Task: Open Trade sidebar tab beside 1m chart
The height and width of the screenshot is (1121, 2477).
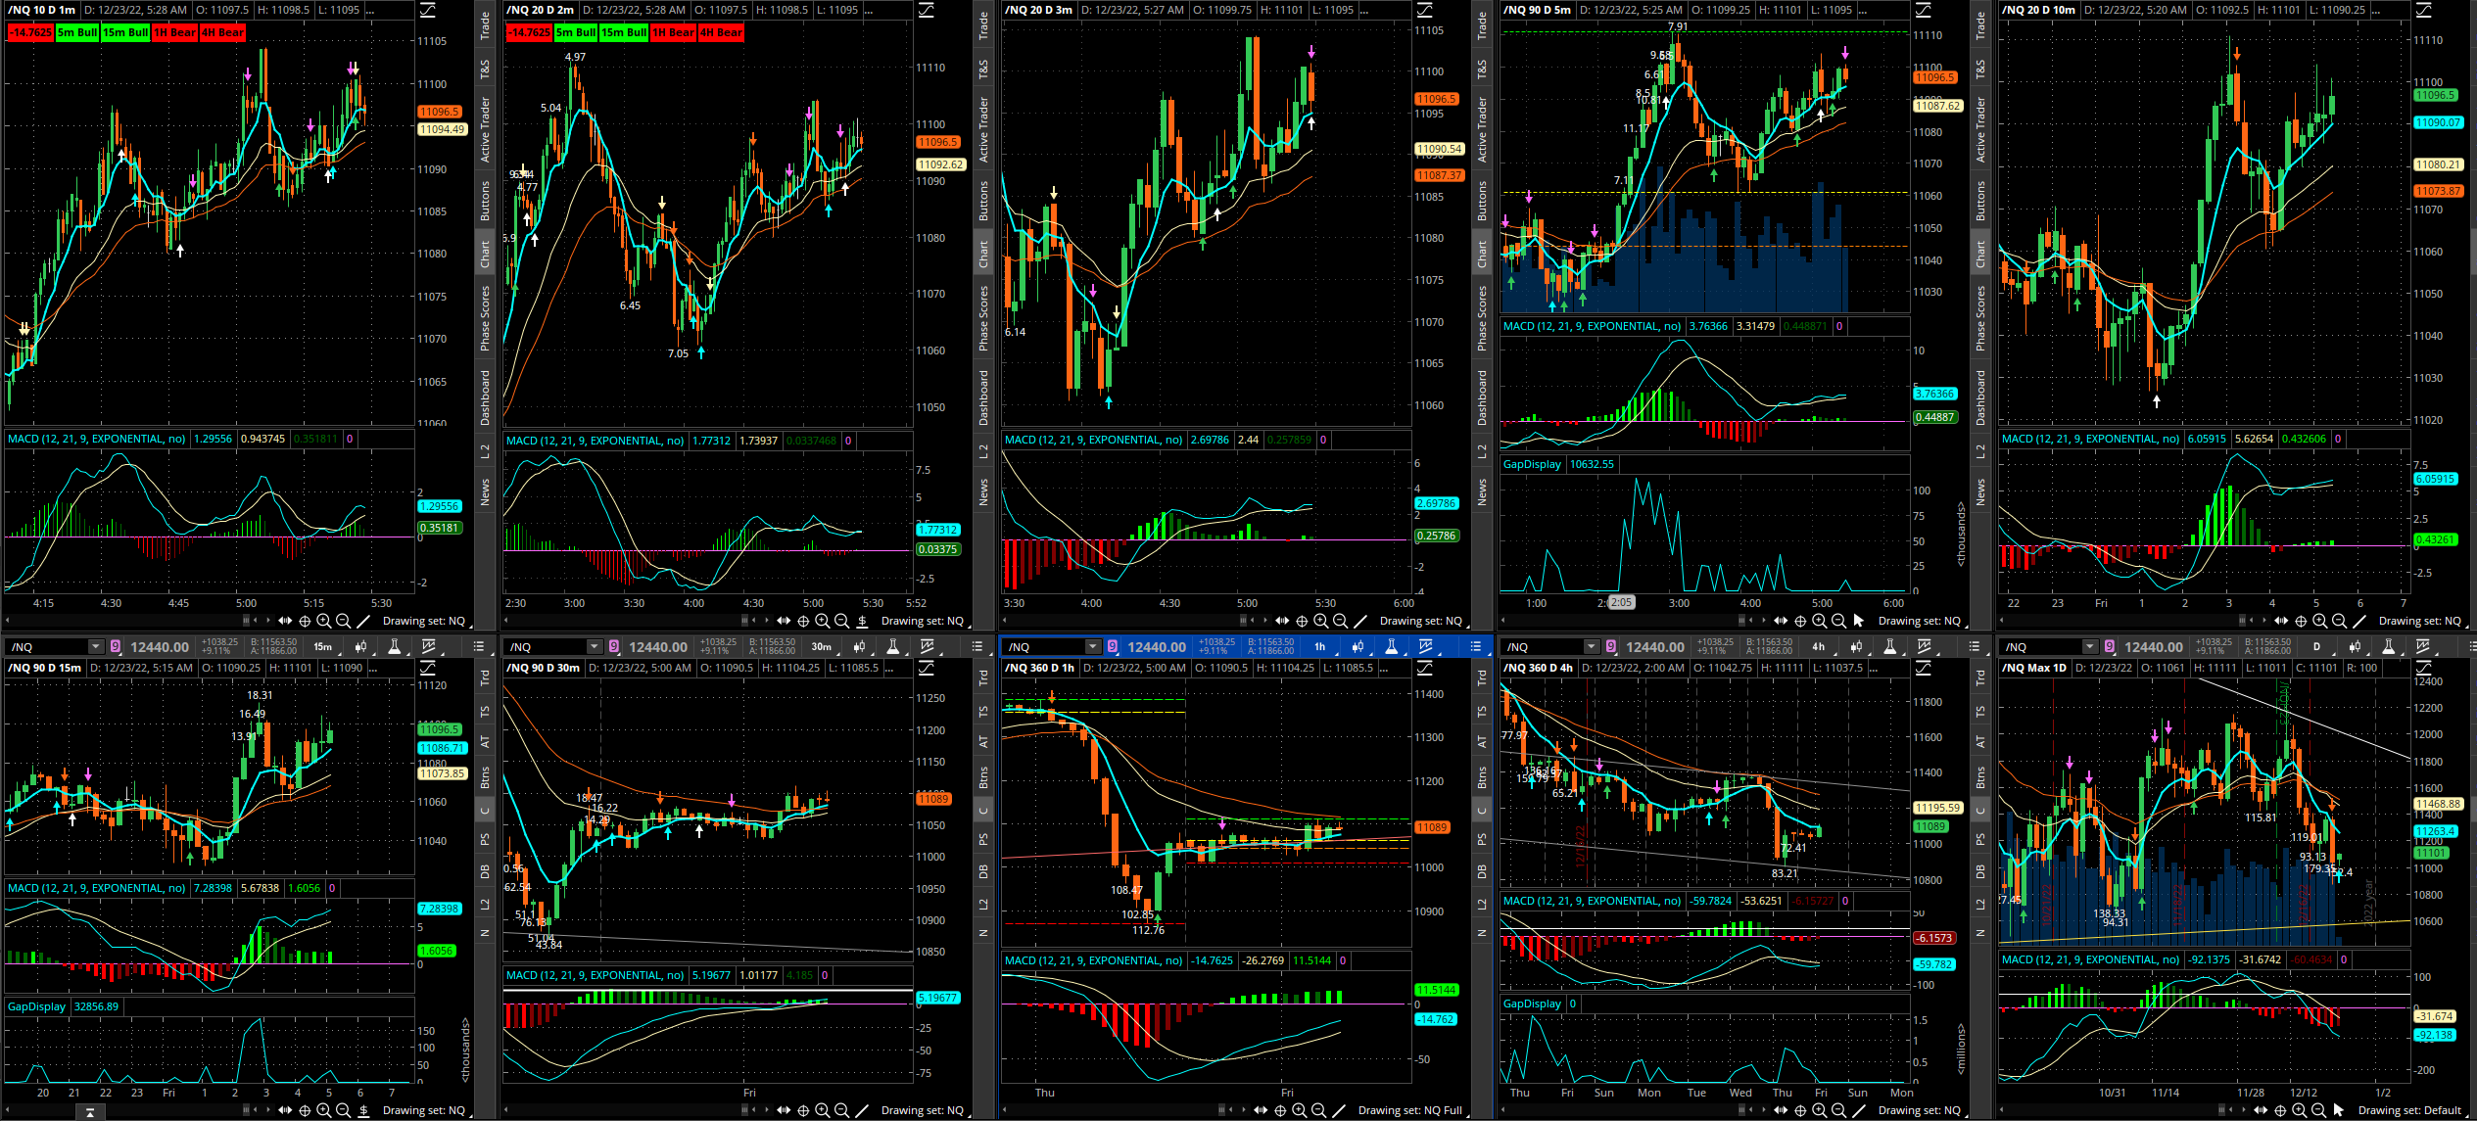Action: [485, 24]
